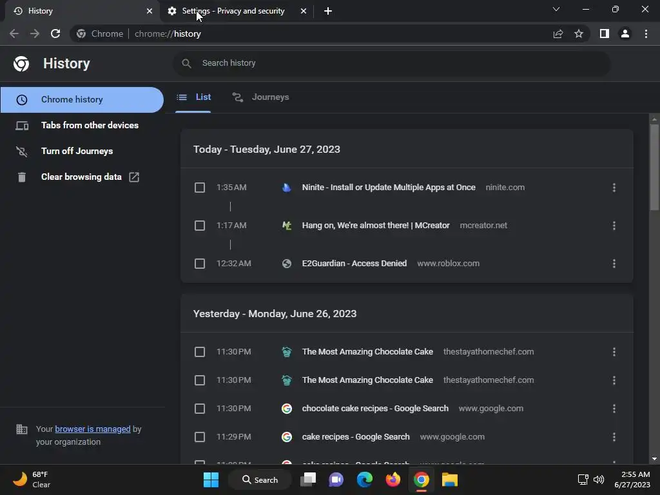Check the second Most Amazing Chocolate Cake entry
The width and height of the screenshot is (660, 495).
(x=200, y=380)
